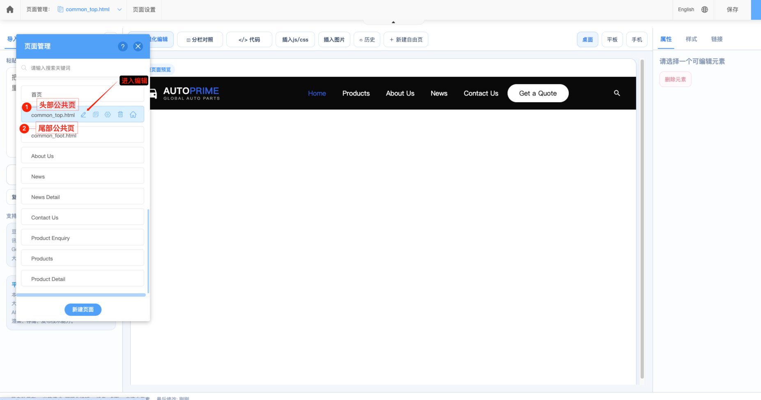761x400 pixels.
Task: Select the Contact Us page row
Action: (83, 217)
